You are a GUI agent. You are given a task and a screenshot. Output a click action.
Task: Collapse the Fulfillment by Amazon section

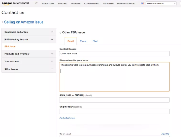point(29,39)
